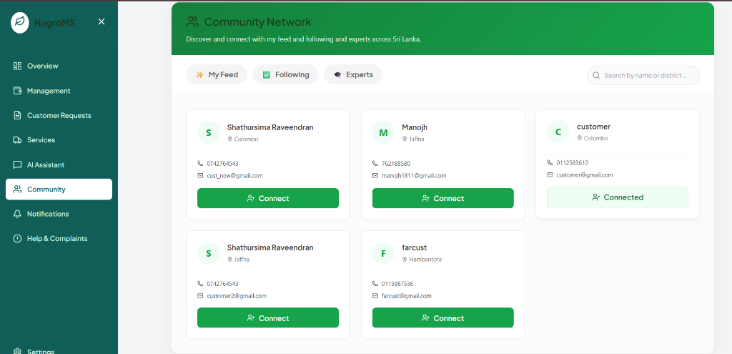
Task: Click the search by name or district field
Action: click(643, 75)
